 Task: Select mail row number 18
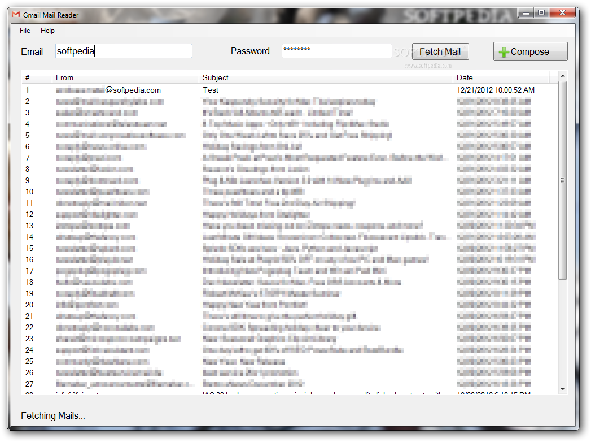coord(290,283)
